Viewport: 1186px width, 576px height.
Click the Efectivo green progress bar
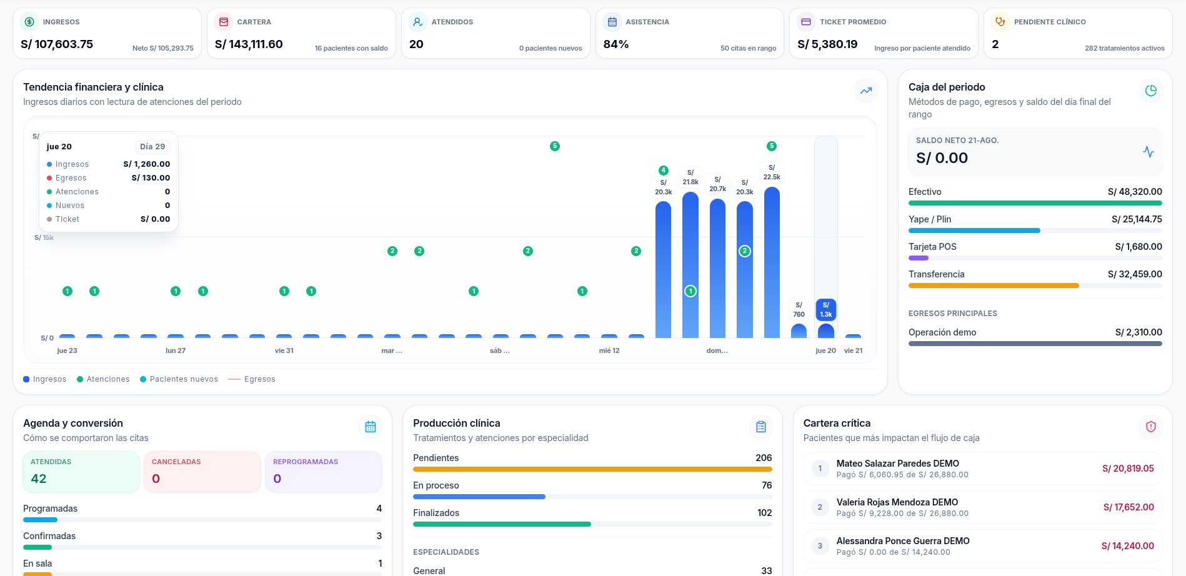click(x=1035, y=203)
